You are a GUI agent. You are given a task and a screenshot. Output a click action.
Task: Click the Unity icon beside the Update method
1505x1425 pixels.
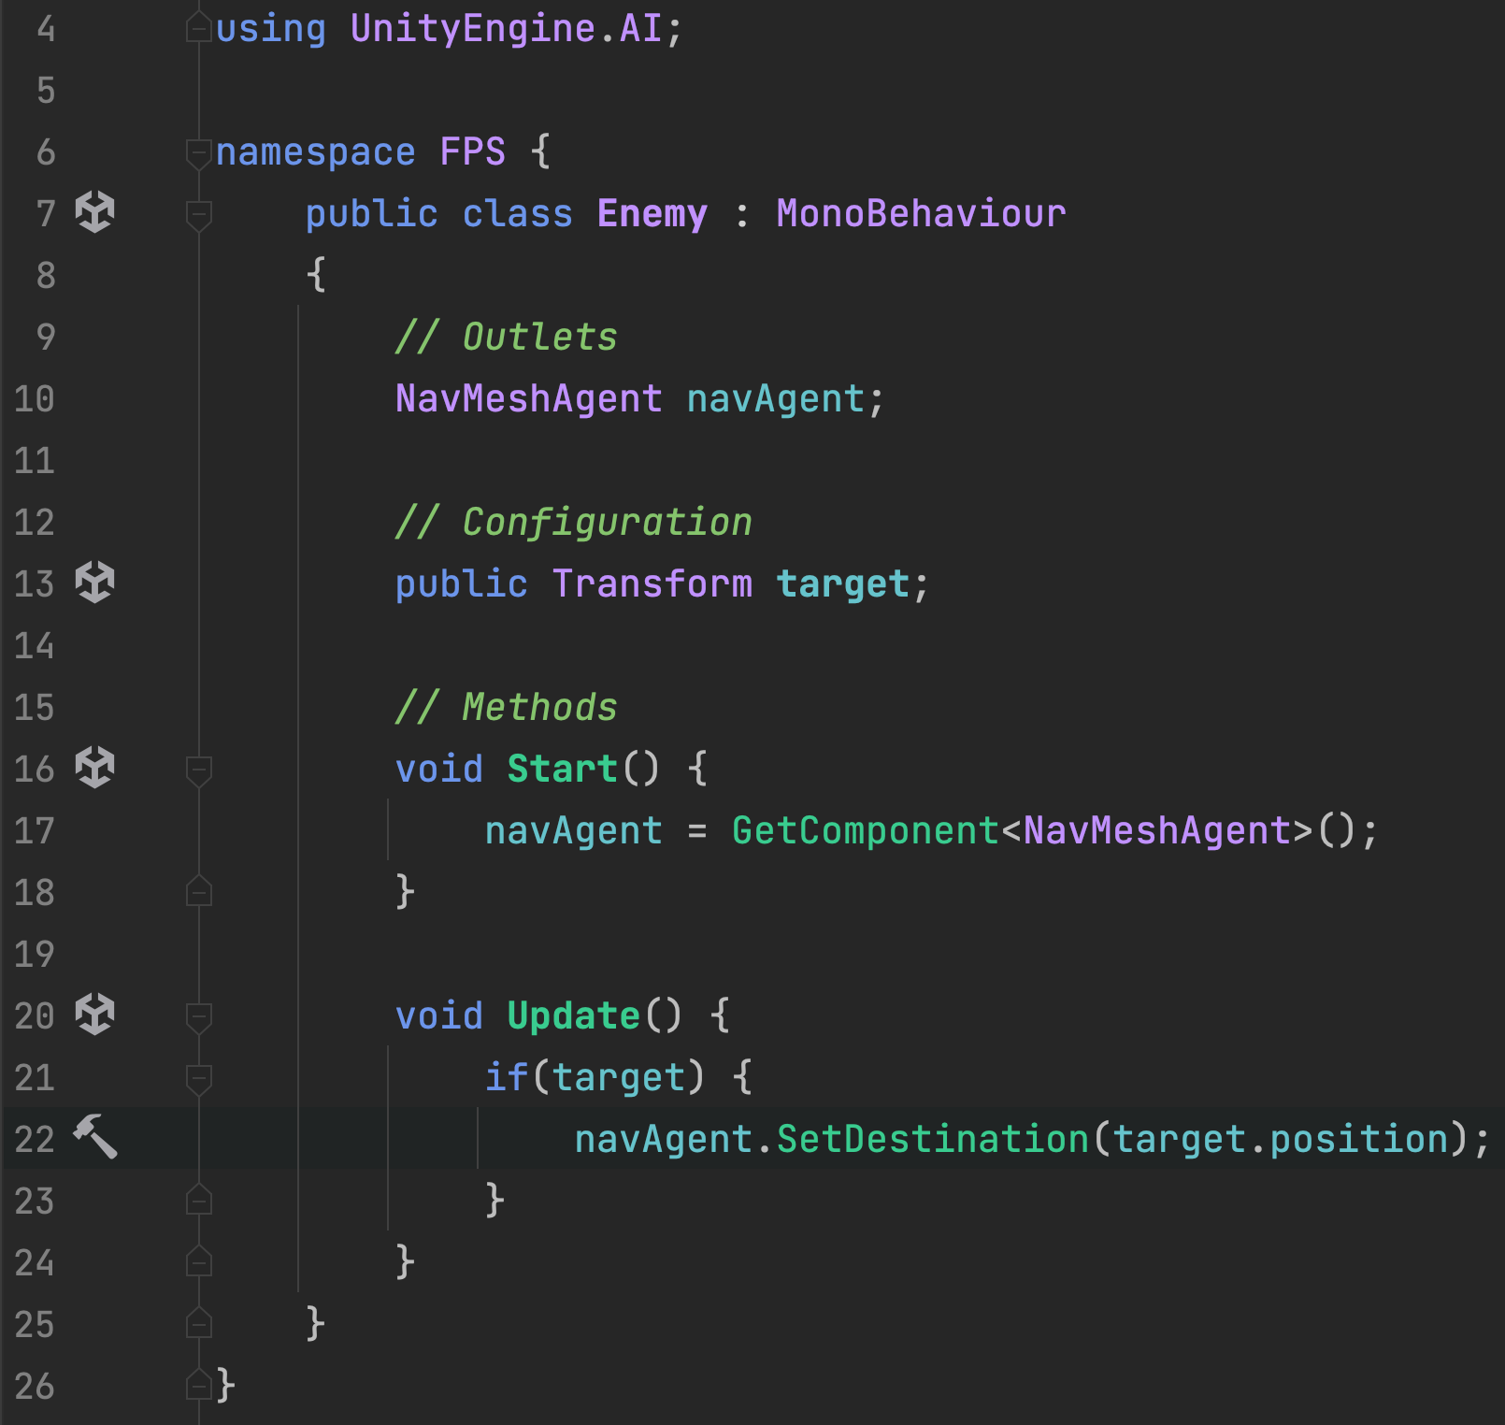point(94,1015)
